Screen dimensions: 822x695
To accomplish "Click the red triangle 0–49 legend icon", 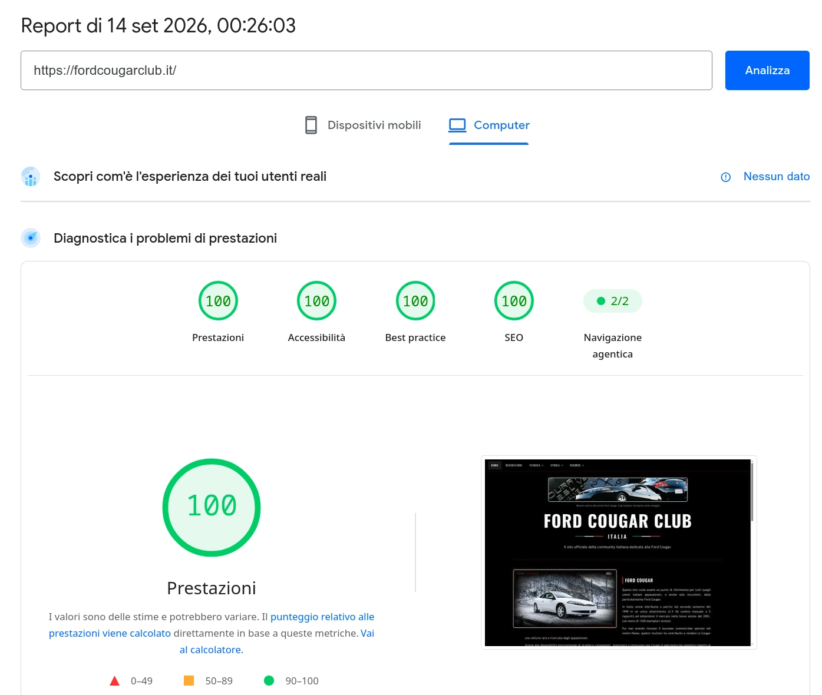I will pyautogui.click(x=115, y=681).
